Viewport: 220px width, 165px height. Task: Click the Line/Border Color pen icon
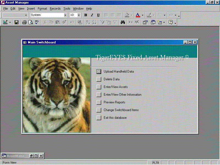point(149,15)
